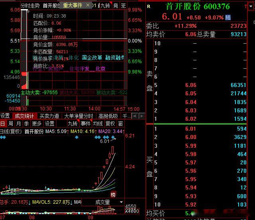
Task: Click the 融资融券 concept tag
Action: (115, 58)
